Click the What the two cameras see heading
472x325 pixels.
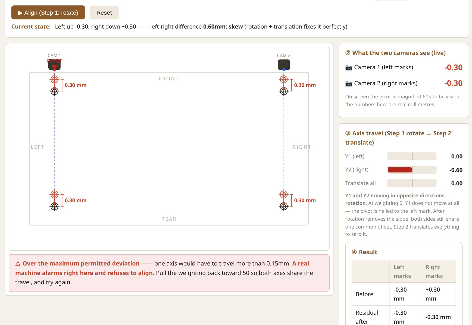395,53
